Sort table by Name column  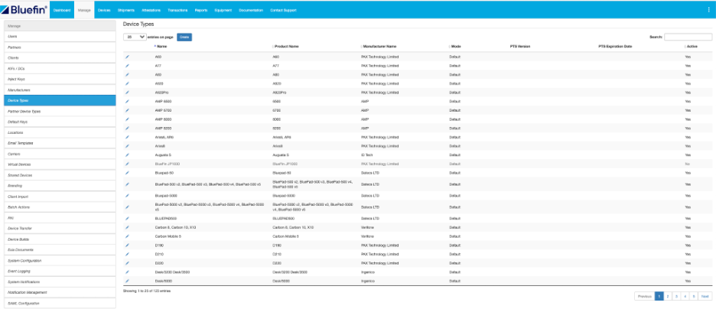click(162, 47)
